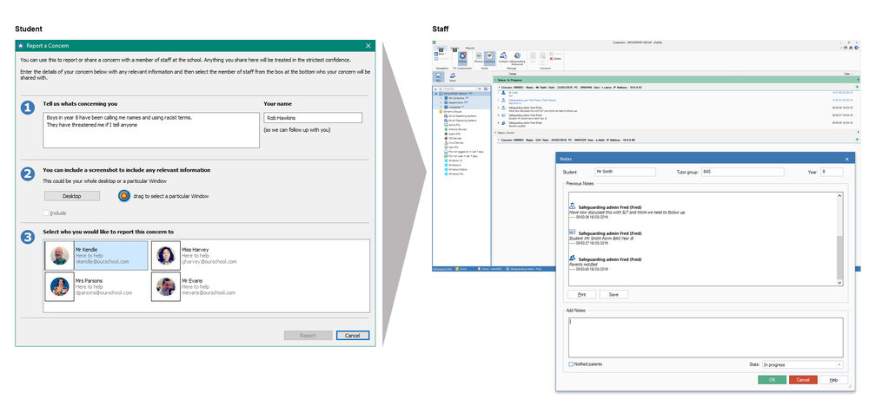The width and height of the screenshot is (869, 406).
Task: Select Android Devices in the tree
Action: coord(455,129)
